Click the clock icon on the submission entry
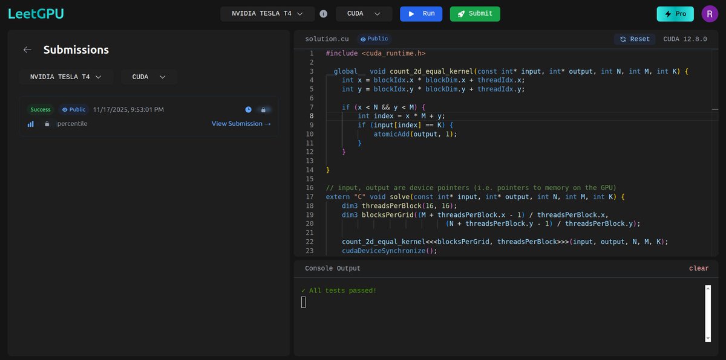 coord(248,109)
